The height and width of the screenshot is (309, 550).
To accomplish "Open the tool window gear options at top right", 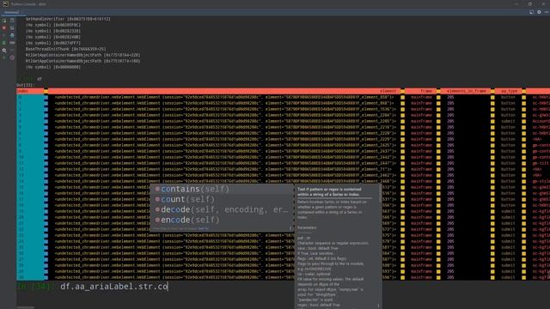I will click(x=539, y=12).
